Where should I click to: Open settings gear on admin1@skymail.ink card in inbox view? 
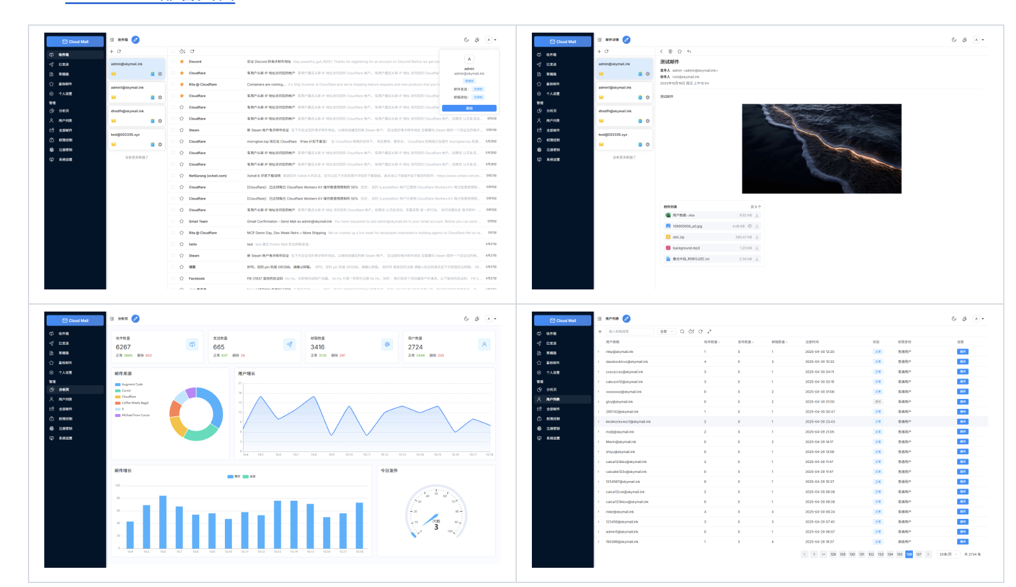[x=160, y=97]
